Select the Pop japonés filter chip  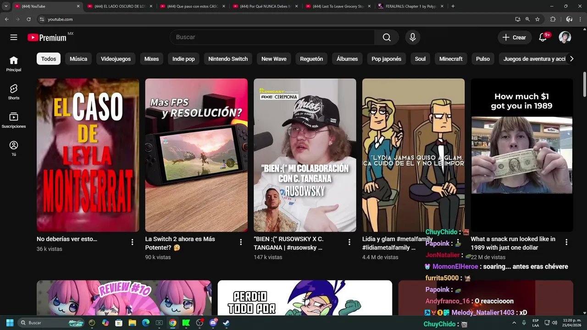click(x=386, y=59)
